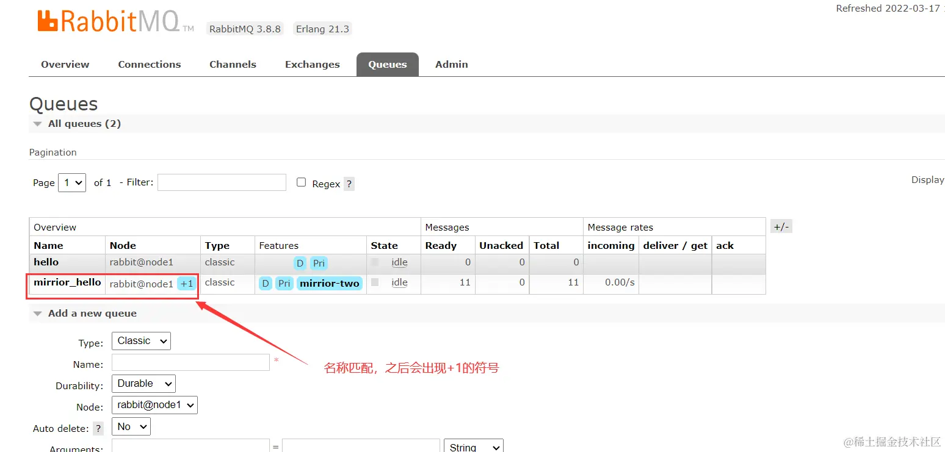The height and width of the screenshot is (452, 945).
Task: Click the RabbitMQ 3.8.8 version label
Action: pos(245,29)
